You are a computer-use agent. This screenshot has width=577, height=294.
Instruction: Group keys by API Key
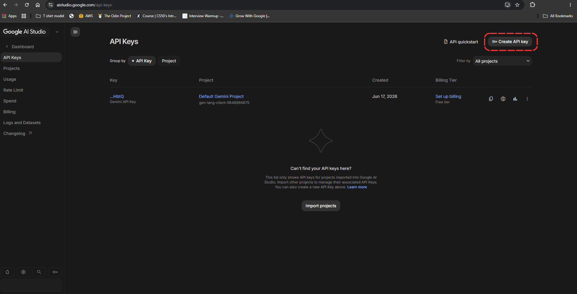point(142,61)
